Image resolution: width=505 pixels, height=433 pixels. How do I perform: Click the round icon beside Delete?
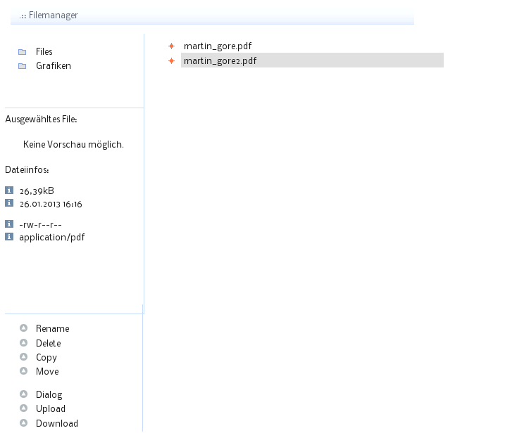pos(23,342)
